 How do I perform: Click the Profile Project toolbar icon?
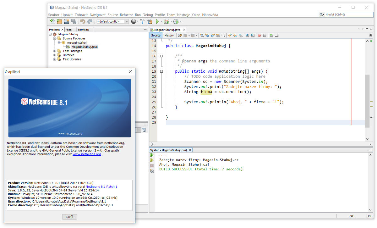[176, 21]
